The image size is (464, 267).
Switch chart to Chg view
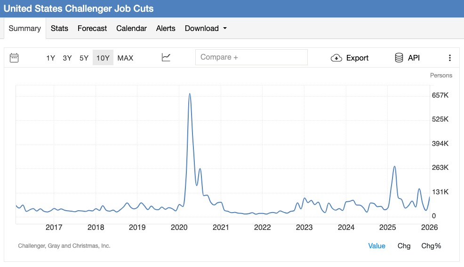point(404,246)
